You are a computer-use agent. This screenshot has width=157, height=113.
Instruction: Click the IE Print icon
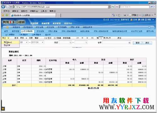tap(125, 15)
